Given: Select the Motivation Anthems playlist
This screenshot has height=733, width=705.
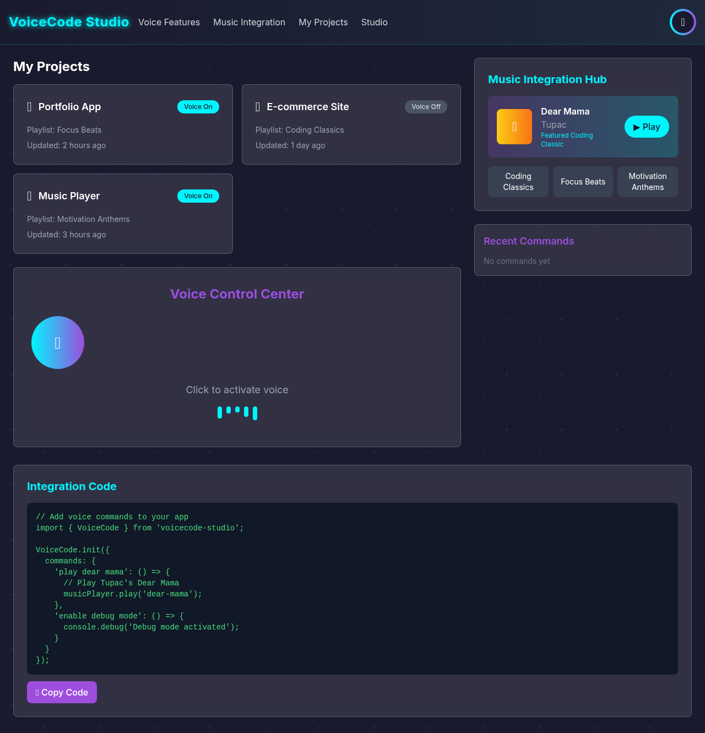Looking at the screenshot, I should (x=647, y=181).
